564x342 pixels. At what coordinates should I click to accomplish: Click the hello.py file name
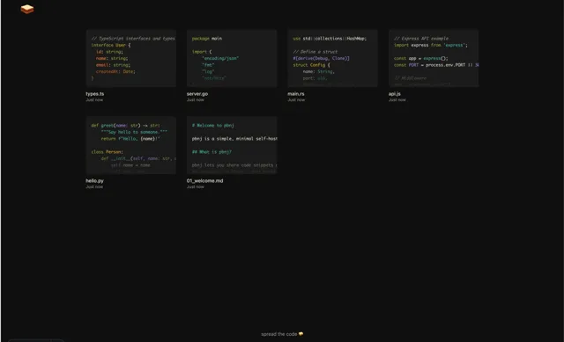(94, 181)
